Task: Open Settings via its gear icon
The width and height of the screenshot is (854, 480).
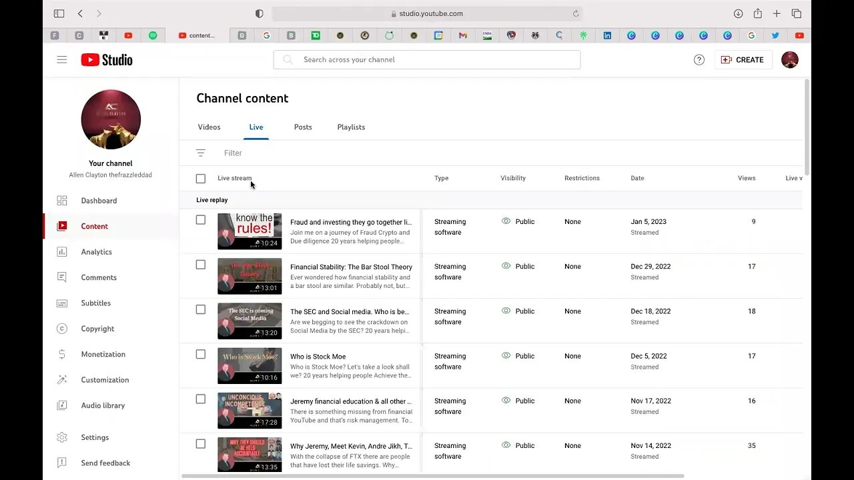Action: click(62, 437)
